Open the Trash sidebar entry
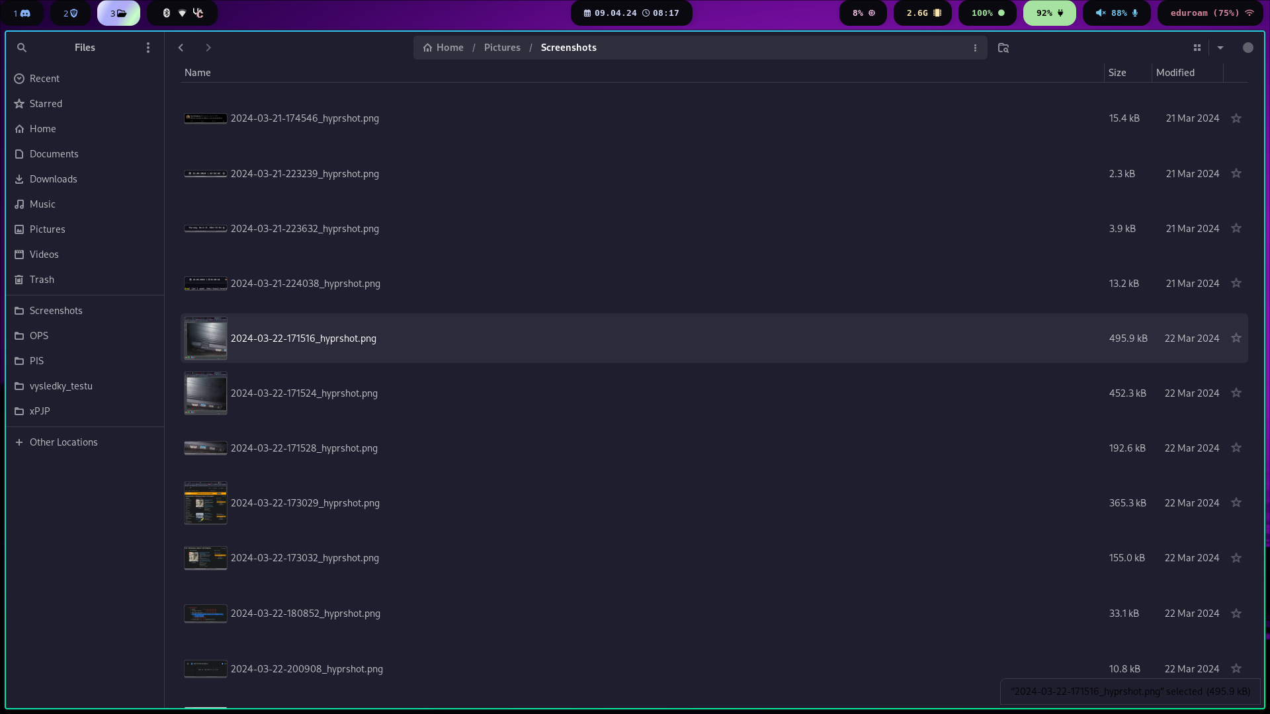Viewport: 1270px width, 714px height. pos(42,280)
